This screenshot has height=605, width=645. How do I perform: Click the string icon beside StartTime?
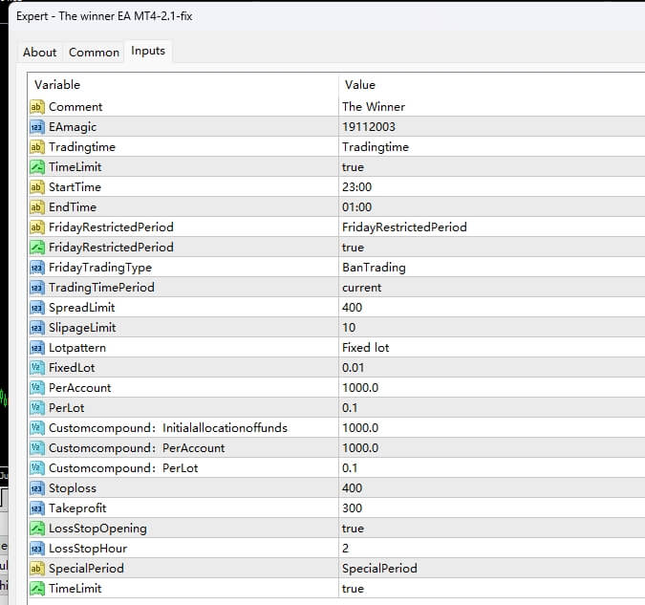click(x=37, y=187)
